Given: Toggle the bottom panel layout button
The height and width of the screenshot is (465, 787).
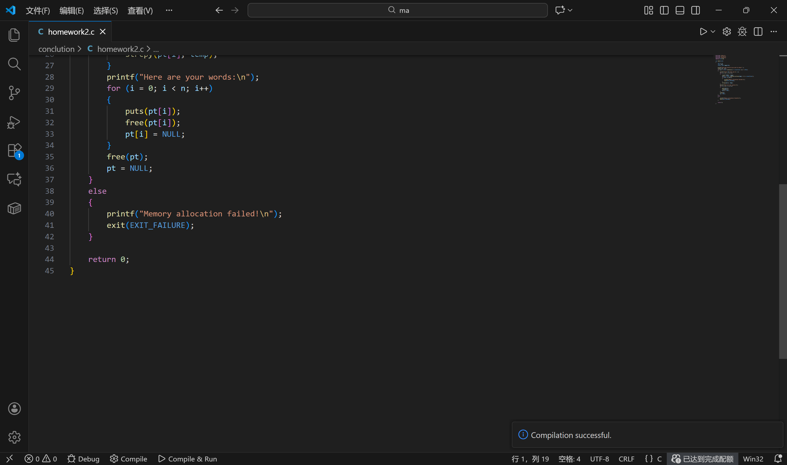Looking at the screenshot, I should 680,10.
